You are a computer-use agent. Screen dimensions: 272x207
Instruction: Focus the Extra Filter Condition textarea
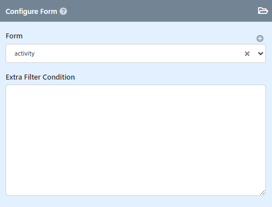pyautogui.click(x=135, y=140)
